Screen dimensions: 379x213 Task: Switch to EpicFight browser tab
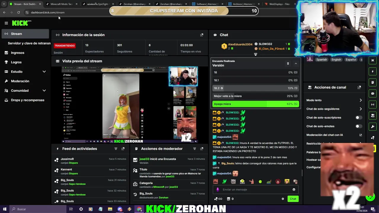click(x=98, y=4)
